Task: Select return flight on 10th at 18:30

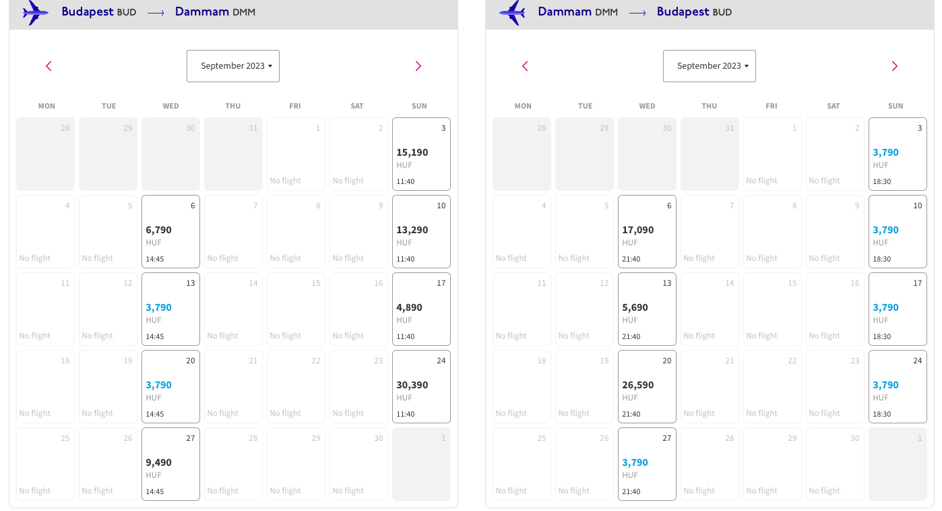Action: point(898,232)
